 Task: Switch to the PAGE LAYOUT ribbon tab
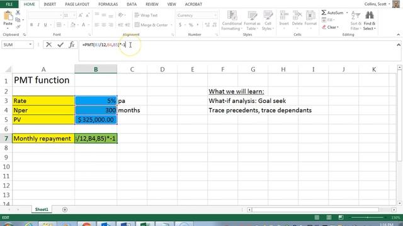tap(77, 4)
